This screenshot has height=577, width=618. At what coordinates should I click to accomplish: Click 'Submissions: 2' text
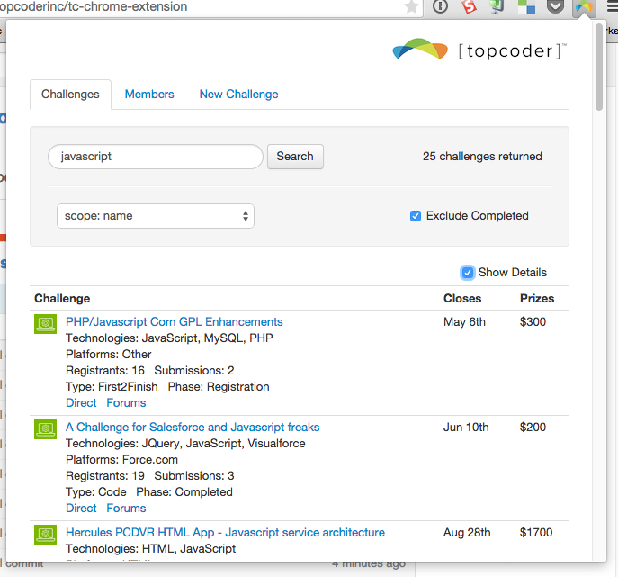pyautogui.click(x=194, y=370)
